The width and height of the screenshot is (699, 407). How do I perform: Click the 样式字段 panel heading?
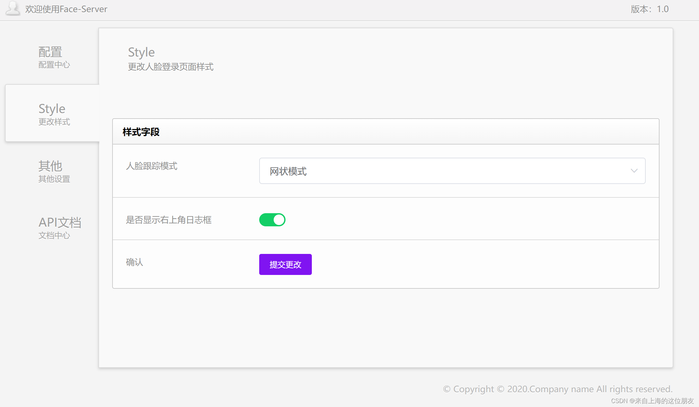[x=141, y=132]
